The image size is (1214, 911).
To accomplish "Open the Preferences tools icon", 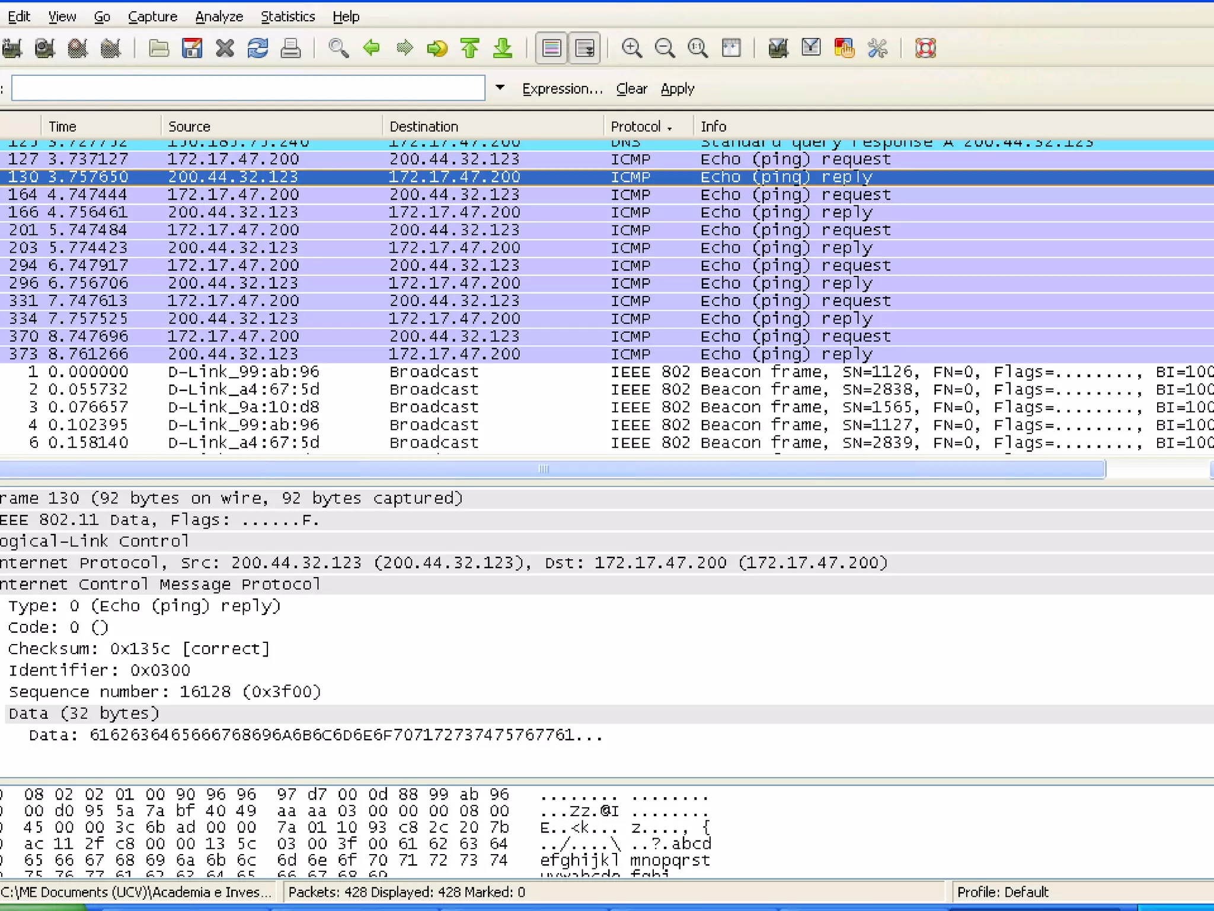I will tap(877, 48).
